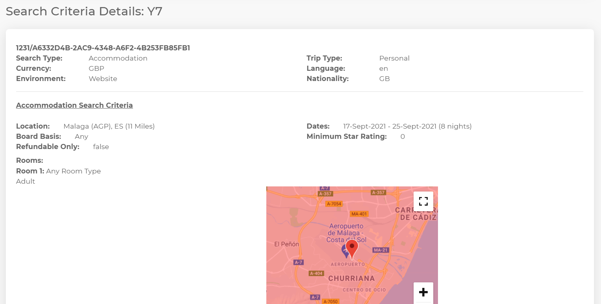601x304 pixels.
Task: Click the 17-Sept-2021 dates value
Action: tap(407, 126)
